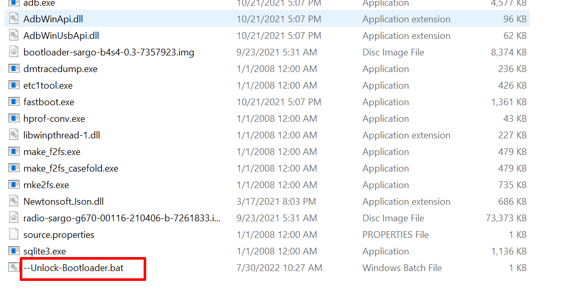Select the AdbWinUsbApi.dll file name
The width and height of the screenshot is (562, 298).
61,36
